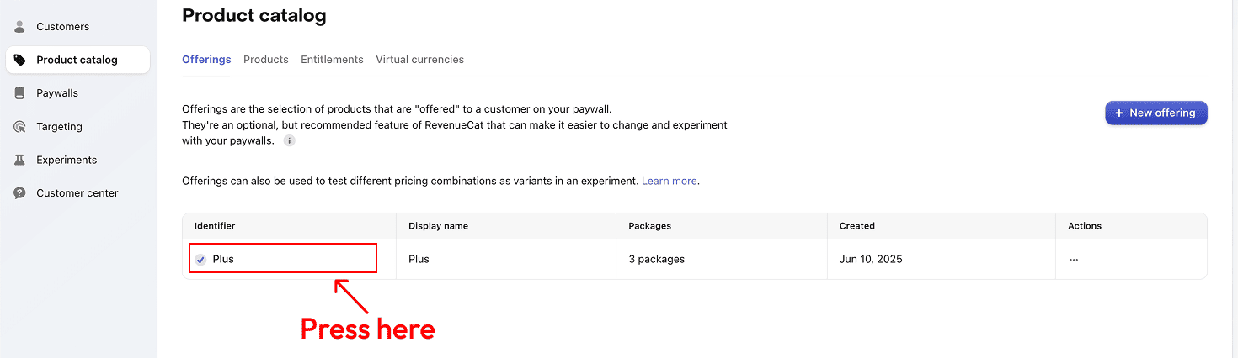Click the Identifier column header
Screen dimensions: 1238x358
click(x=215, y=226)
